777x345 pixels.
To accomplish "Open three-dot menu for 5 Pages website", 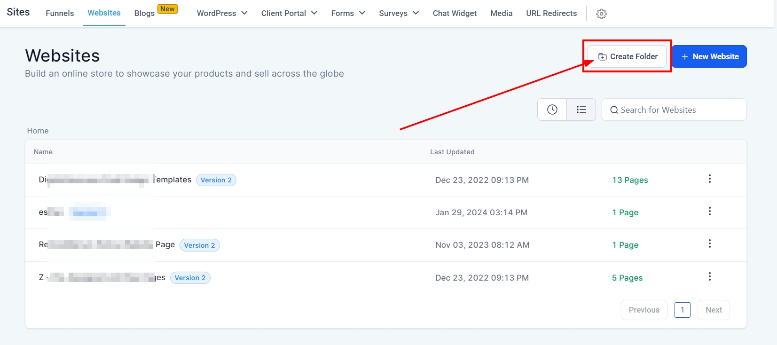I will (709, 277).
